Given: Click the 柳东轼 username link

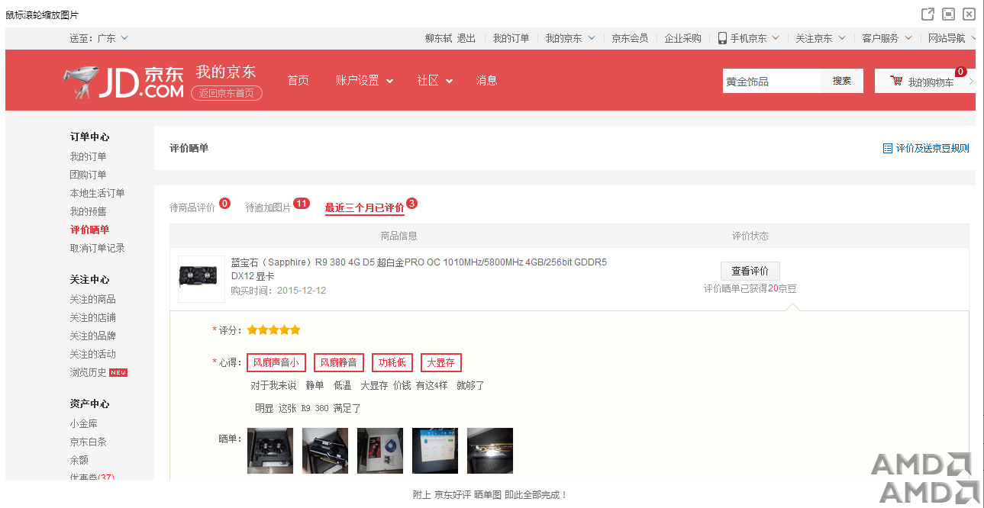Looking at the screenshot, I should (439, 38).
